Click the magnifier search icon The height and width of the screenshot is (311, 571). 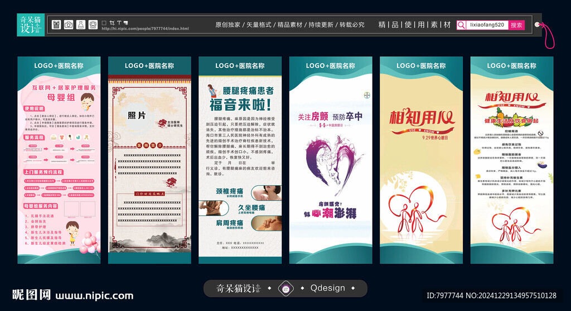click(x=461, y=25)
